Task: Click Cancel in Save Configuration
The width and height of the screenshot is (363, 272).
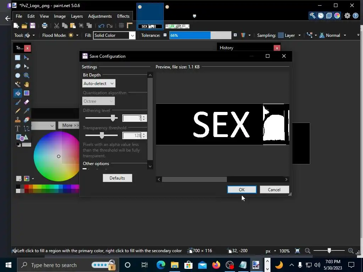Action: coord(274,190)
